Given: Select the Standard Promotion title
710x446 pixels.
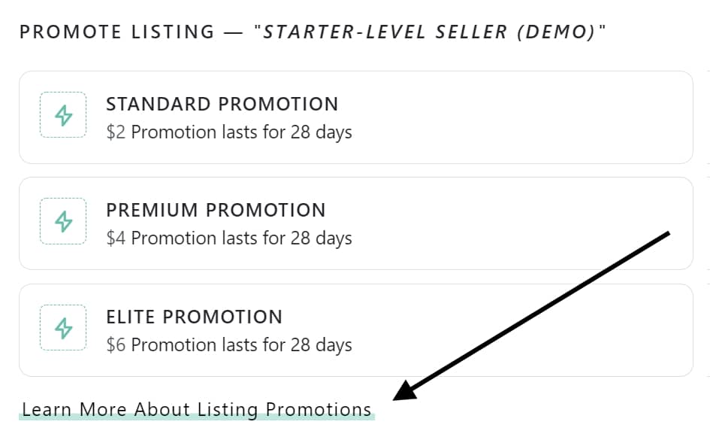Looking at the screenshot, I should click(x=222, y=104).
